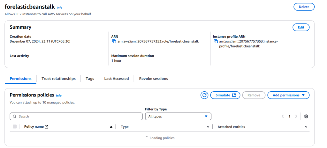Select the Revoke sessions tab
327x148 pixels.
[153, 79]
